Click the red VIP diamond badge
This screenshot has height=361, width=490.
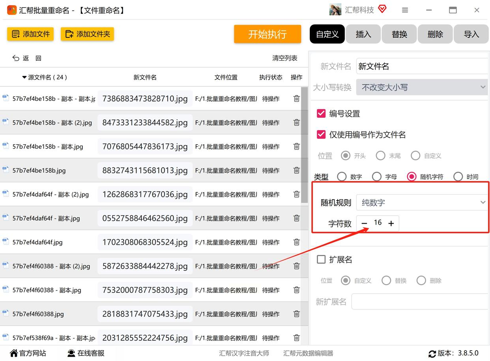pos(382,9)
